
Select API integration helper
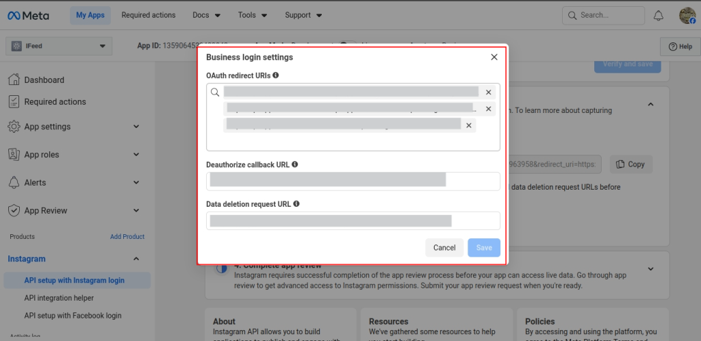(x=59, y=298)
